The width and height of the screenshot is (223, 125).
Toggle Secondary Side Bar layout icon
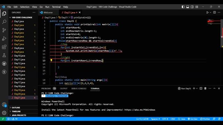tap(192, 7)
